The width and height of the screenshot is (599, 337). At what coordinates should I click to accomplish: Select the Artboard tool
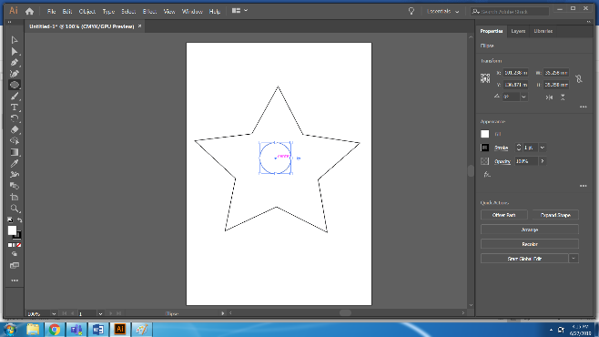point(15,197)
